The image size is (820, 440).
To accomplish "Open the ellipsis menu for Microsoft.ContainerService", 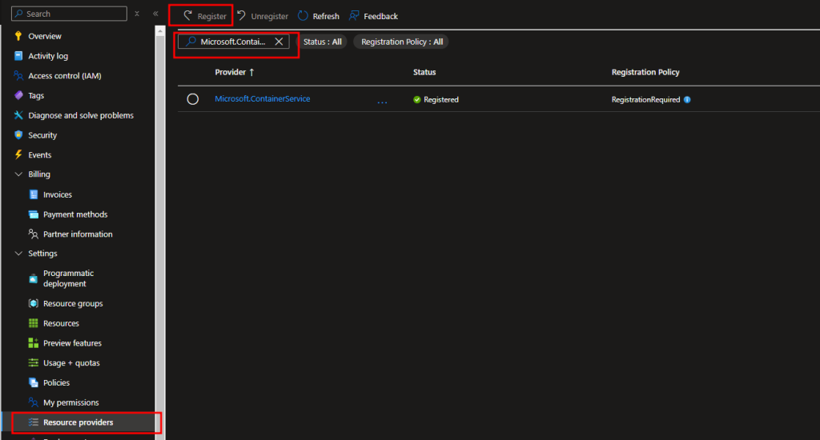I will coord(382,101).
